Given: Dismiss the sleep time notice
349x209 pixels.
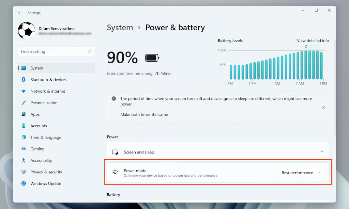Looking at the screenshot, I should [x=323, y=108].
